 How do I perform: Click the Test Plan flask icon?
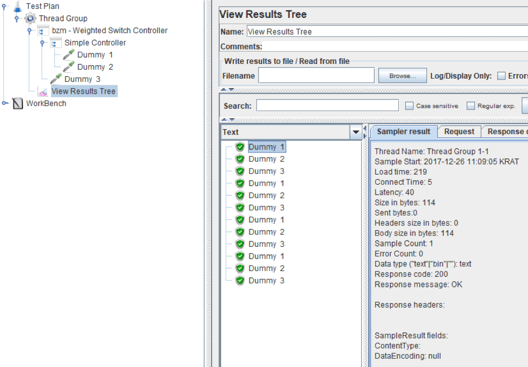pyautogui.click(x=17, y=6)
